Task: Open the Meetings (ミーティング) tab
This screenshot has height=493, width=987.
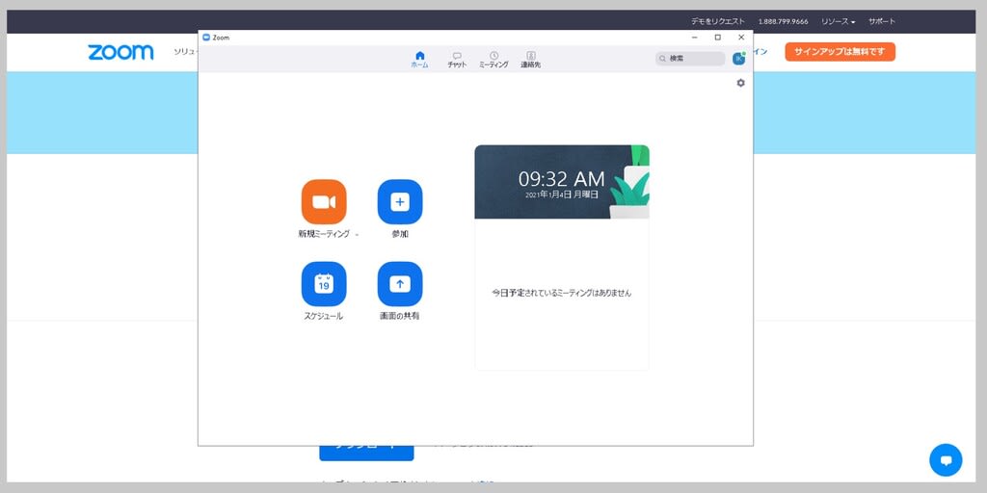Action: coord(494,60)
